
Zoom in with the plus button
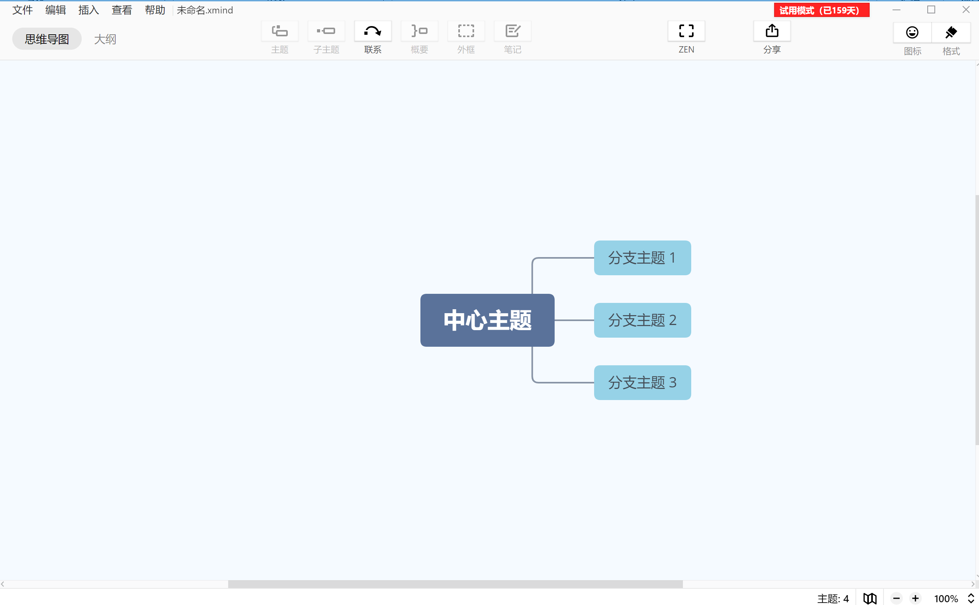pos(915,598)
